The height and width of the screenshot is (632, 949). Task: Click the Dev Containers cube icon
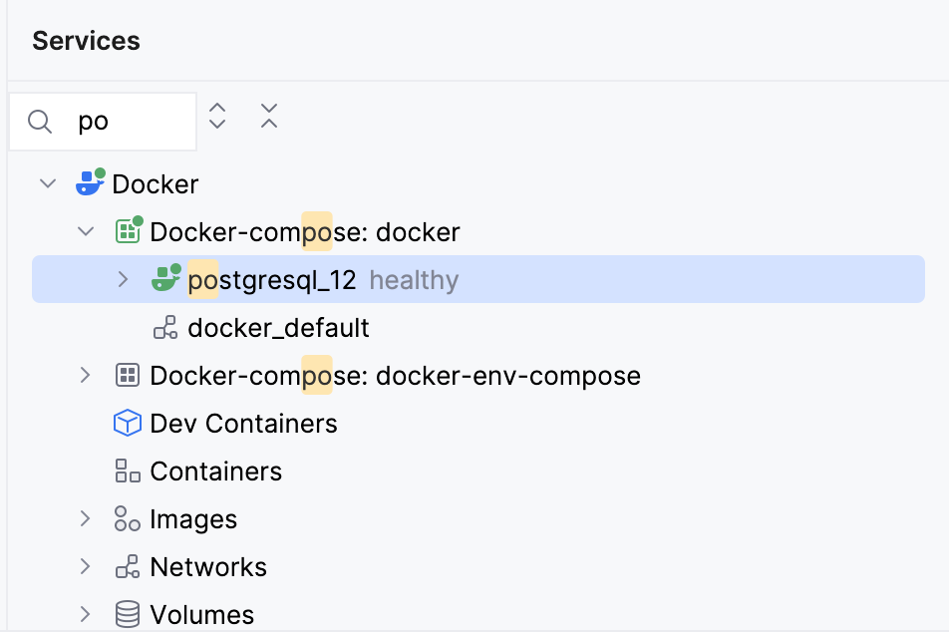tap(127, 423)
